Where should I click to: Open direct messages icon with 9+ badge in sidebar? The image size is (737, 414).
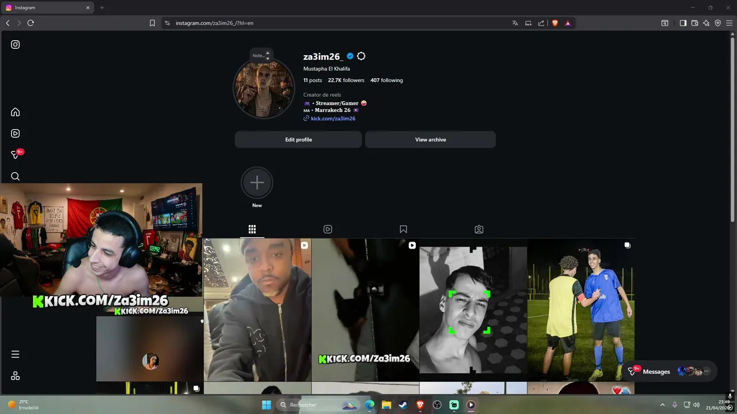pyautogui.click(x=16, y=155)
